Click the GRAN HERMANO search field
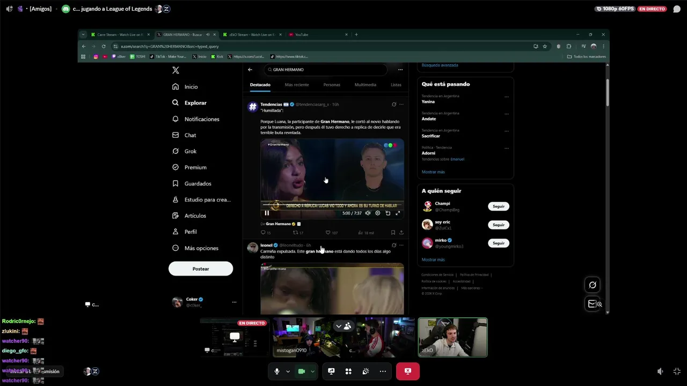The width and height of the screenshot is (687, 386). pos(325,70)
